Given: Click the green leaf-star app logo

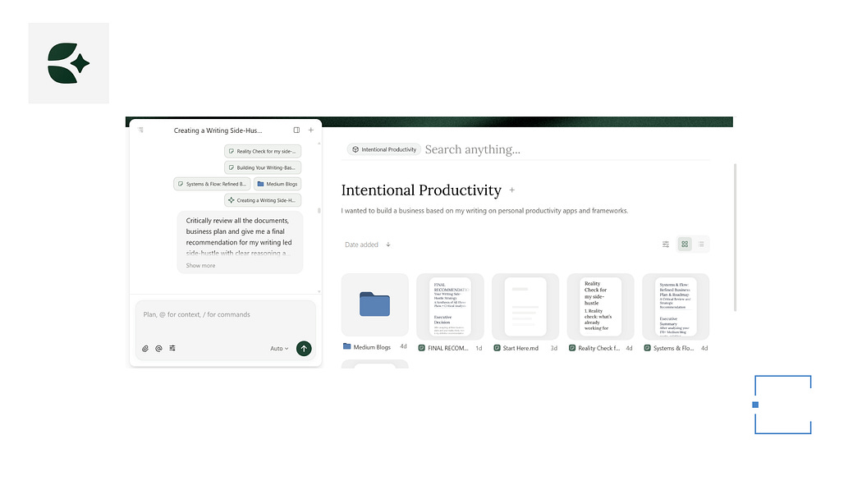Looking at the screenshot, I should pyautogui.click(x=69, y=63).
